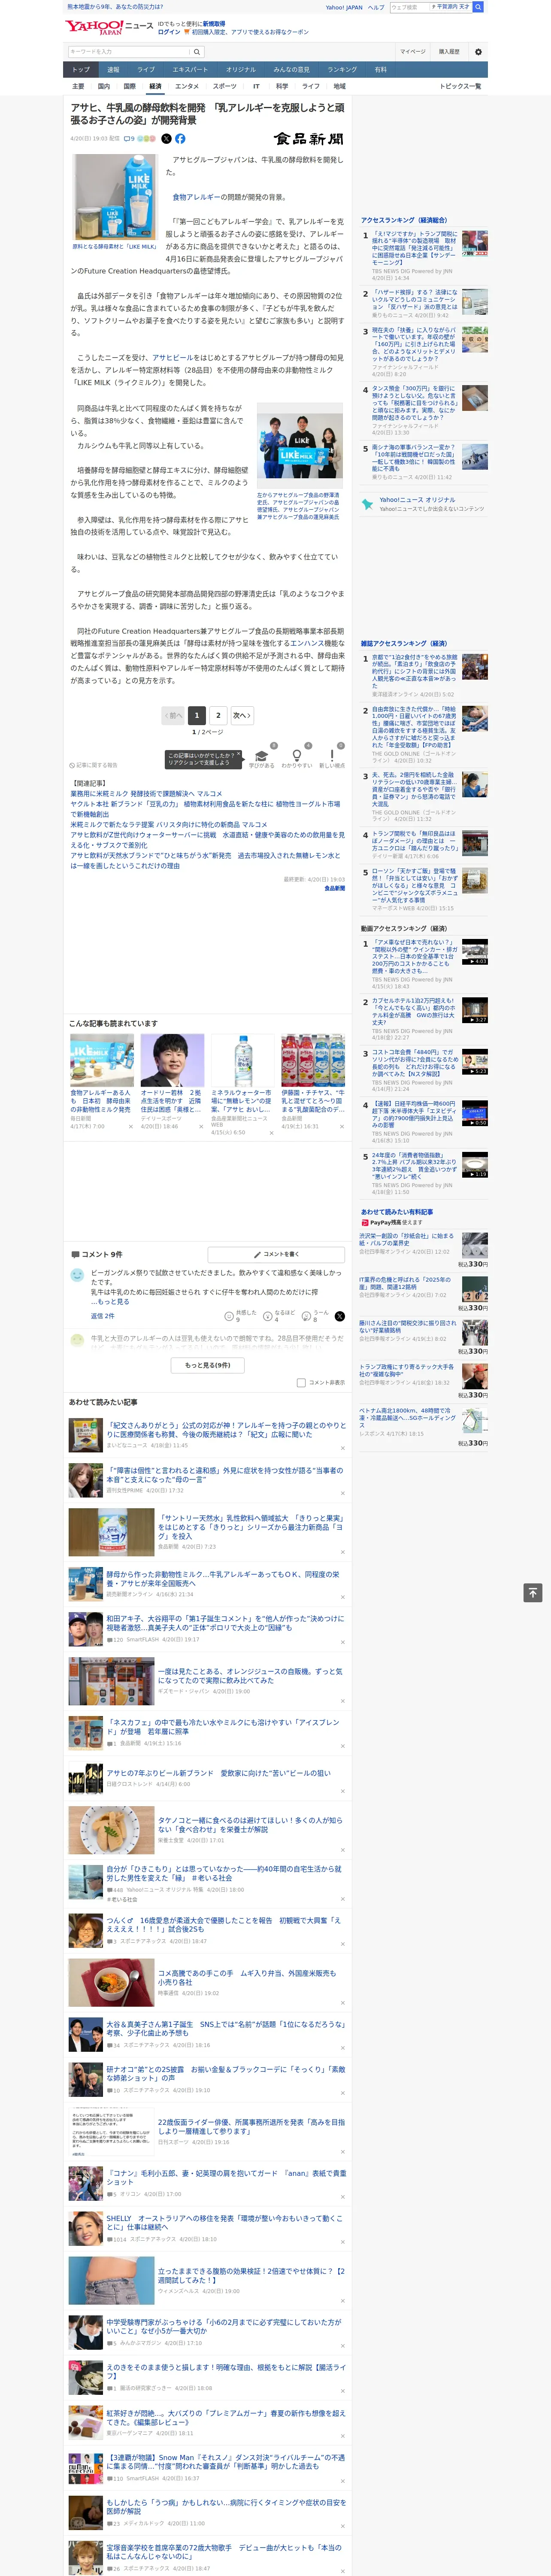Open the 有料 tab
The height and width of the screenshot is (2576, 551).
(381, 70)
